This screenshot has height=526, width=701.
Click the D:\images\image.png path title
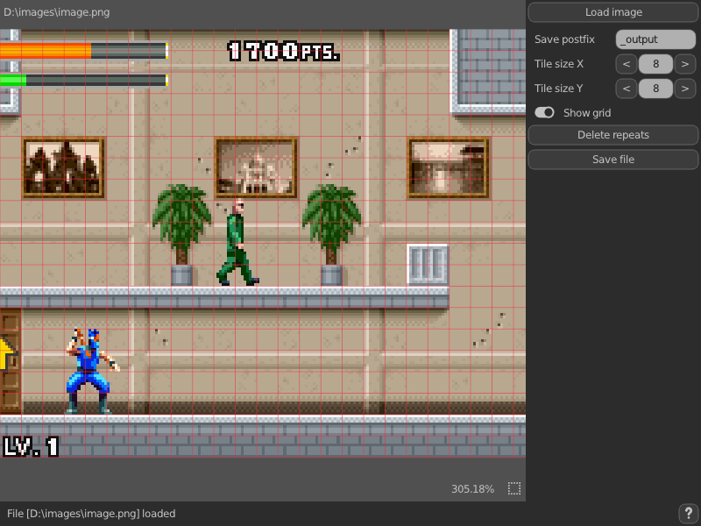57,12
